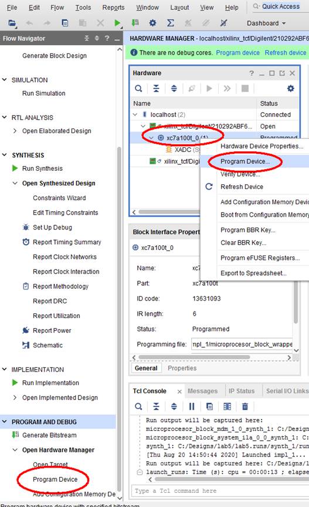Expand all items in Hardware panel
The width and height of the screenshot is (309, 507).
coord(174,88)
